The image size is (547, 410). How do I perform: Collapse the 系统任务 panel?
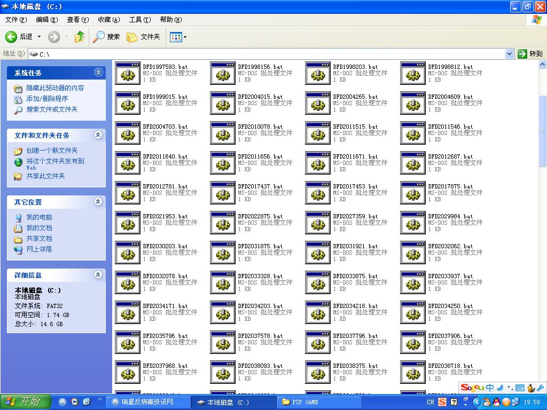[98, 73]
